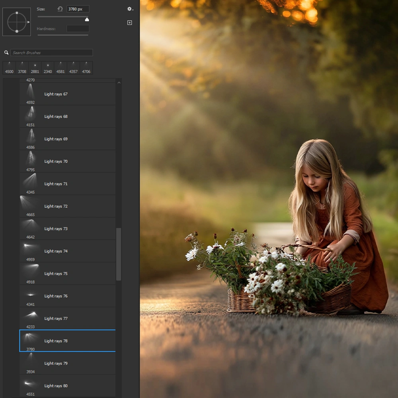Pick the Light rays 76 brush
The height and width of the screenshot is (398, 398).
coord(56,296)
